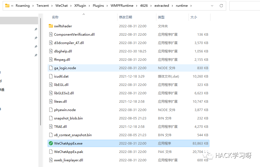Click the navigation pane vertical scrollbar
Viewport: 260px width, 167px height.
41,72
